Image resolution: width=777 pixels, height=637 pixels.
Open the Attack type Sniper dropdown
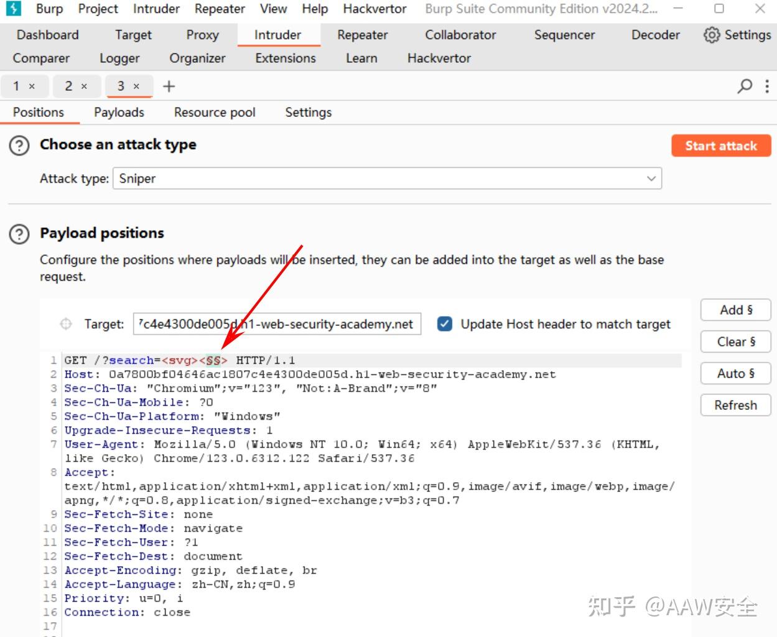coord(387,179)
